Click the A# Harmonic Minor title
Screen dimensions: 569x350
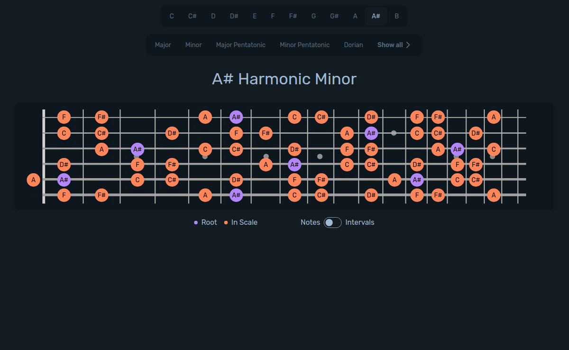tap(284, 79)
